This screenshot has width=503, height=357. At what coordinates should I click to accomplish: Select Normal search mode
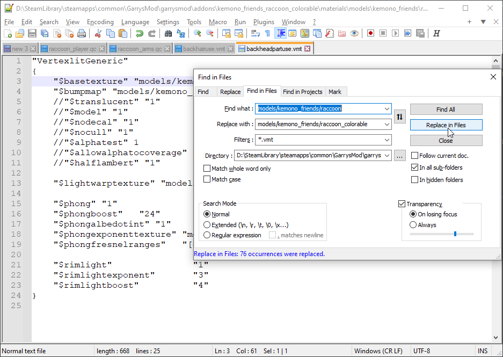[x=216, y=214]
